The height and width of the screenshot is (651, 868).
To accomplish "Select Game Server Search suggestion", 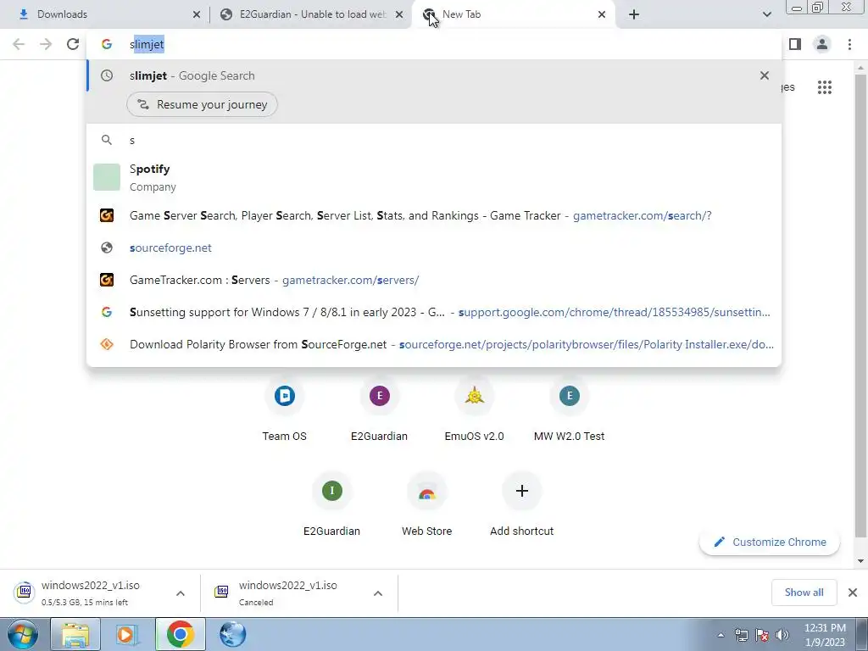I will [x=434, y=216].
